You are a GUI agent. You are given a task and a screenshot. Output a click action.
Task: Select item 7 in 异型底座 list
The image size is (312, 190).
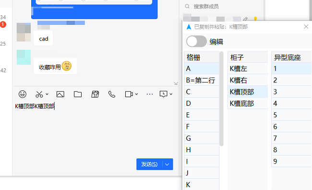tap(291, 138)
